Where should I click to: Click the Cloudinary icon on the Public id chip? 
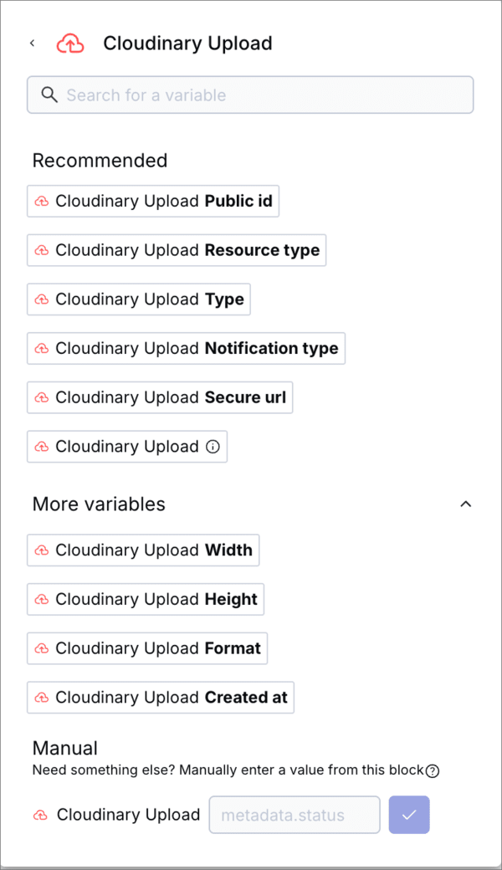point(41,201)
